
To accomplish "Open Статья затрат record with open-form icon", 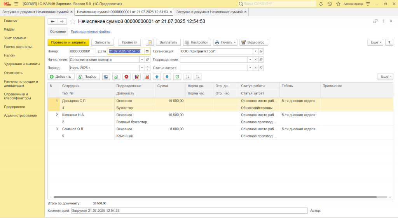I will coord(261,68).
